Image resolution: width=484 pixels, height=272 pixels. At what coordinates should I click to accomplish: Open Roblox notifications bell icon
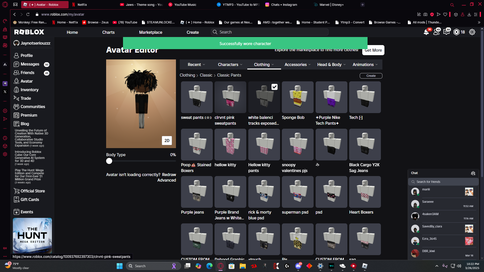coord(426,32)
